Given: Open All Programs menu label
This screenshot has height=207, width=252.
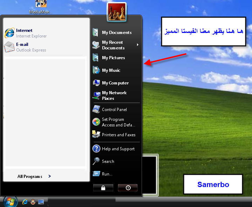Looking at the screenshot, I should tap(30, 177).
